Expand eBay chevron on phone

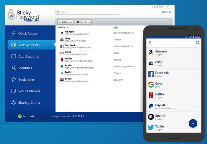click(197, 63)
